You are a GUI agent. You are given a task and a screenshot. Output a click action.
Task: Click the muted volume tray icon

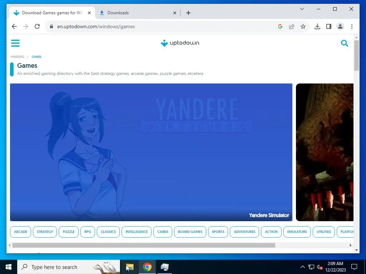pyautogui.click(x=320, y=267)
